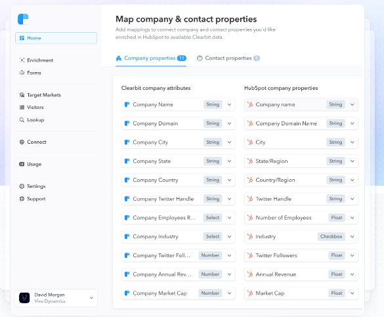Screen dimensions: 384x317
Task: Click the Select tag on Company Industry
Action: (x=213, y=236)
